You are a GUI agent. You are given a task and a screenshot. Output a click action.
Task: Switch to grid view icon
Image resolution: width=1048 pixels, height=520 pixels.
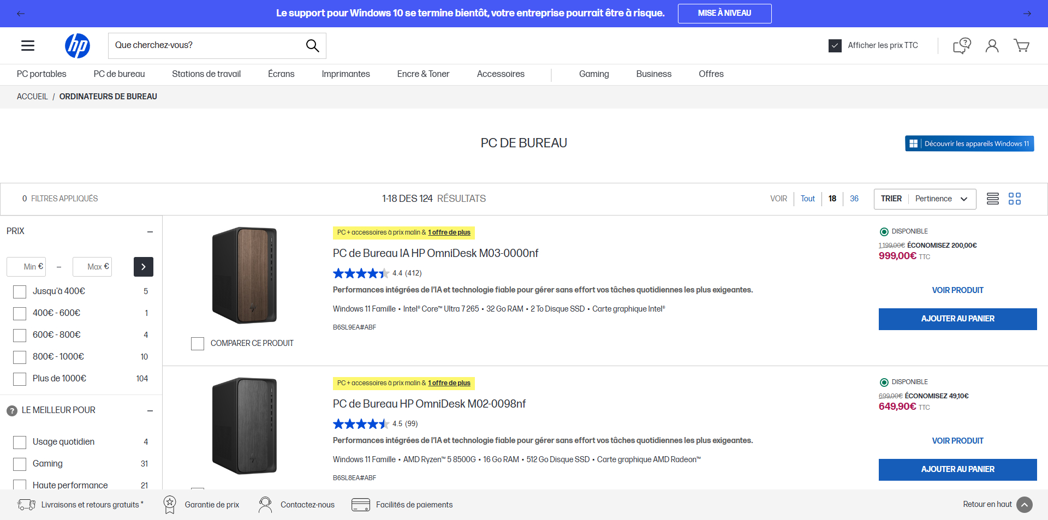(1014, 199)
